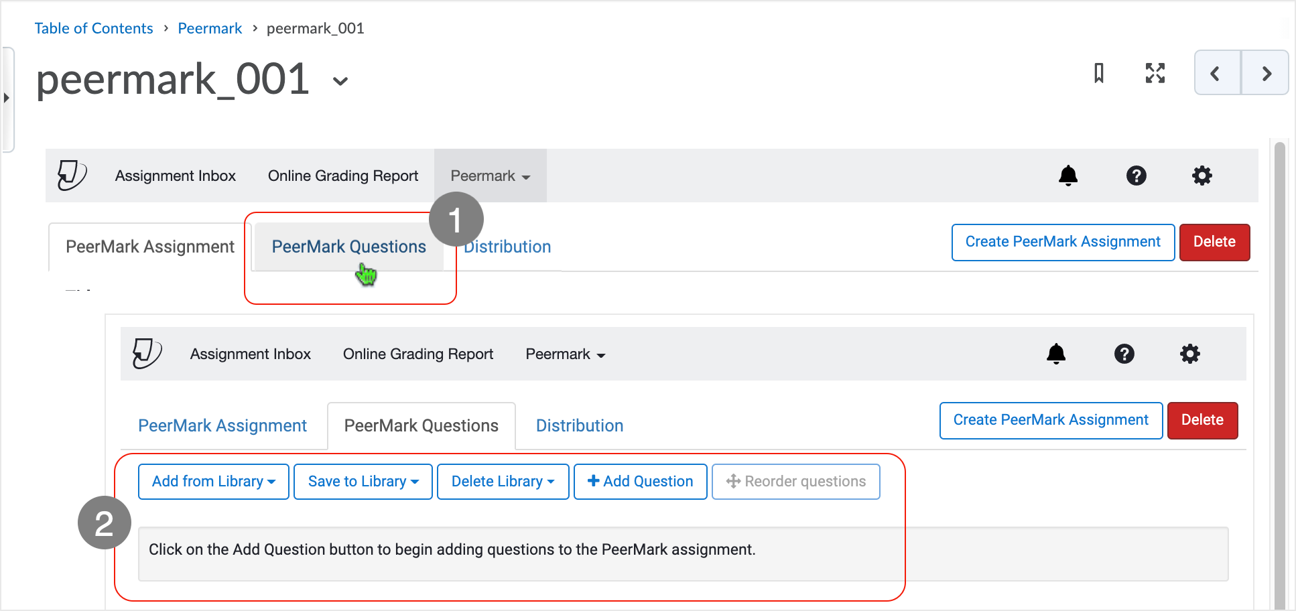The width and height of the screenshot is (1296, 611).
Task: Select lower PeerMark Questions tab
Action: click(x=422, y=425)
